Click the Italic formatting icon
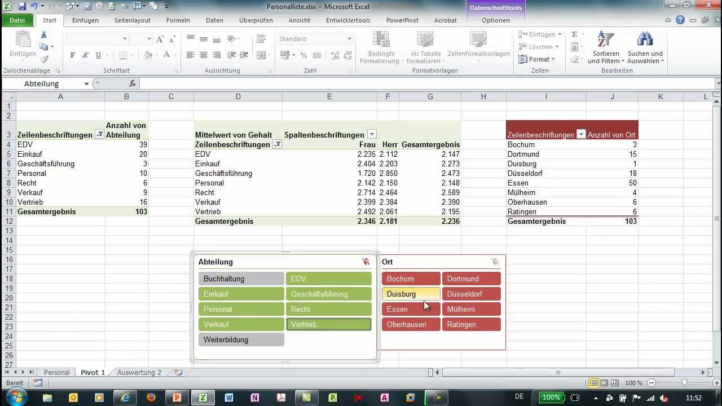 point(85,55)
